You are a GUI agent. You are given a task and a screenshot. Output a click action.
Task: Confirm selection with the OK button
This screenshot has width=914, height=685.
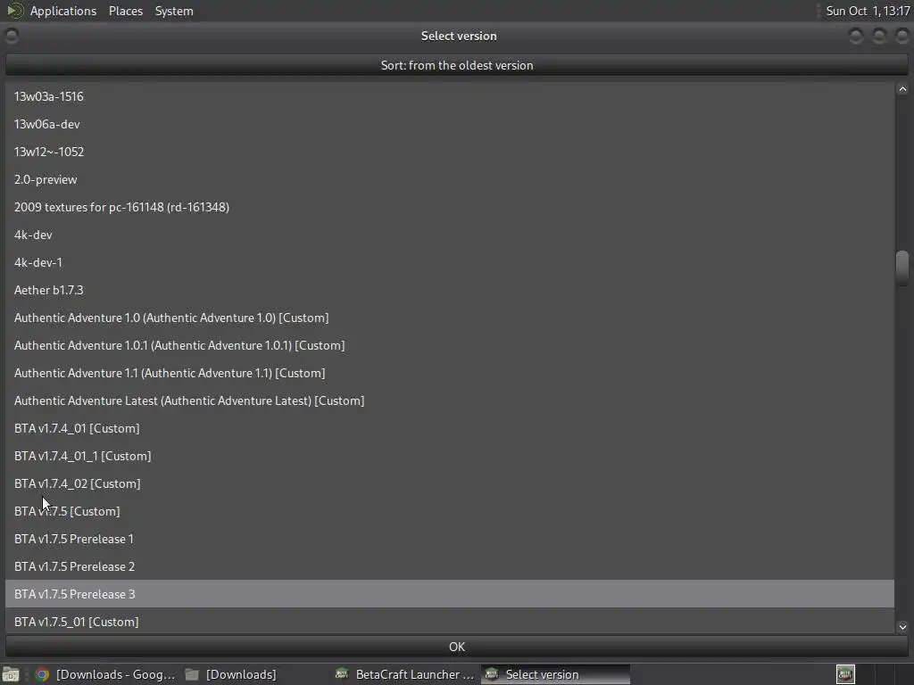(x=456, y=647)
